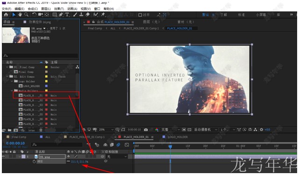
Task: Click show channel RGB icon in viewer
Action: [157, 130]
